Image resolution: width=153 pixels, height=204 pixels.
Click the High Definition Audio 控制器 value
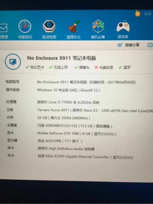pos(66,149)
